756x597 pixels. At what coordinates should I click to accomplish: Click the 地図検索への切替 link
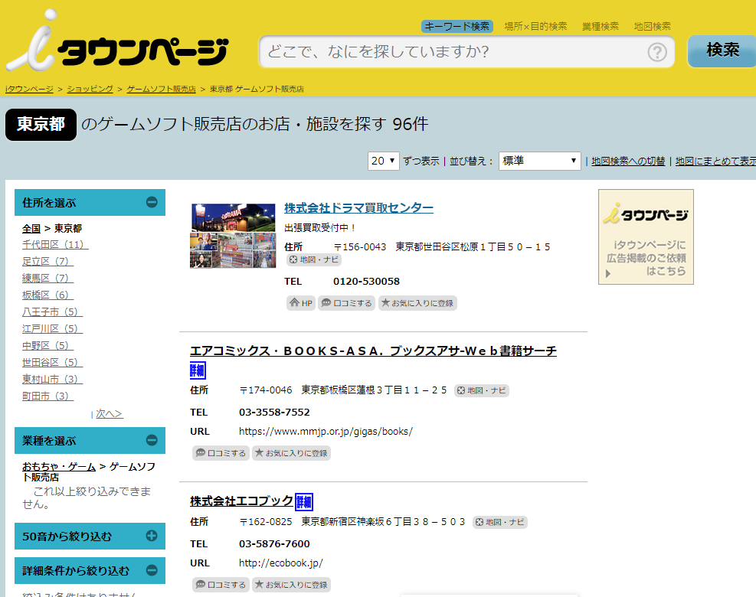click(628, 161)
